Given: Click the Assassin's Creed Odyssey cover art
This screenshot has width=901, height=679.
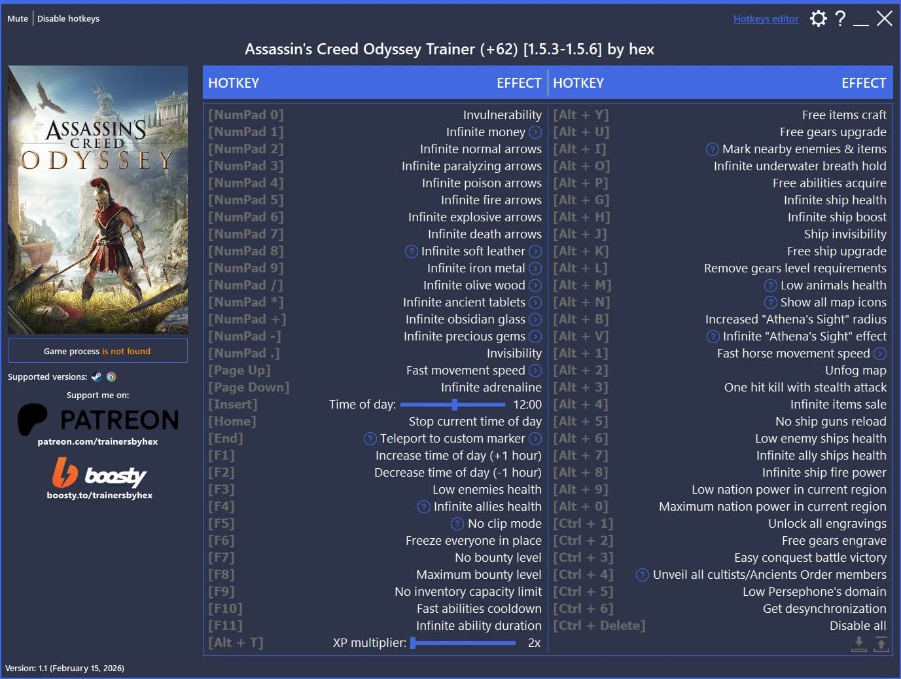Looking at the screenshot, I should [x=97, y=200].
